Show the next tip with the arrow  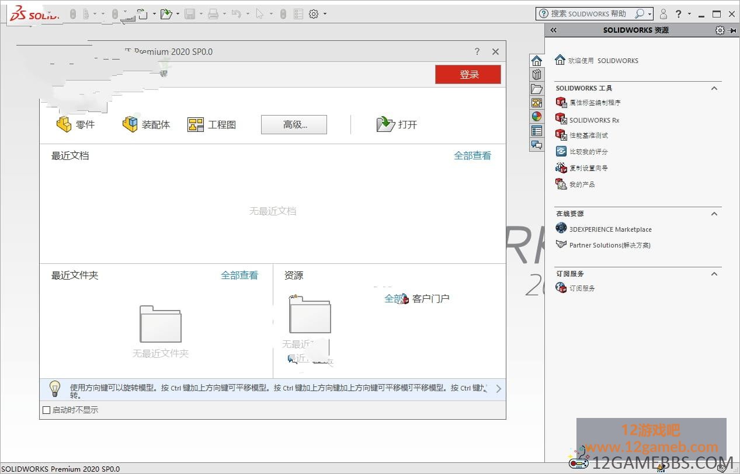coord(498,388)
